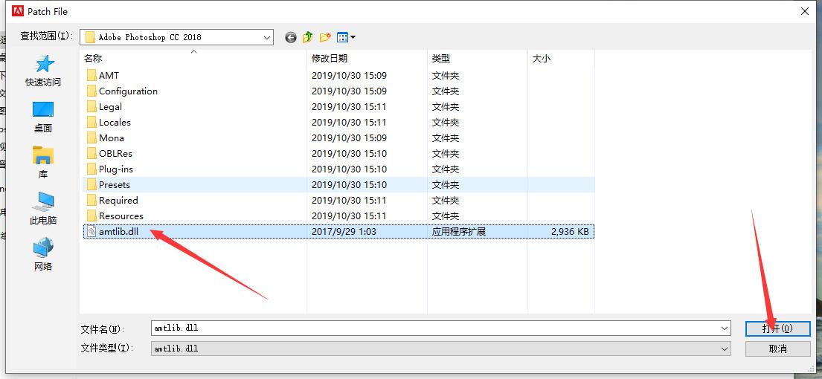Create a new folder icon

325,37
